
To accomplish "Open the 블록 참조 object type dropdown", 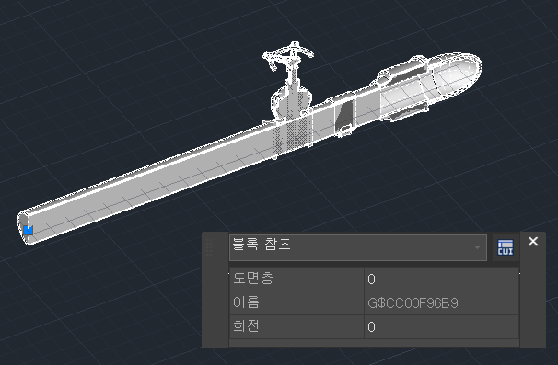I will [x=357, y=247].
